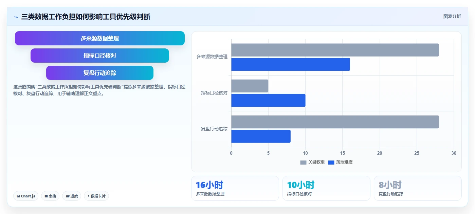475x214 pixels.
Task: Click the 数据卡片 tag chip
Action: point(96,196)
